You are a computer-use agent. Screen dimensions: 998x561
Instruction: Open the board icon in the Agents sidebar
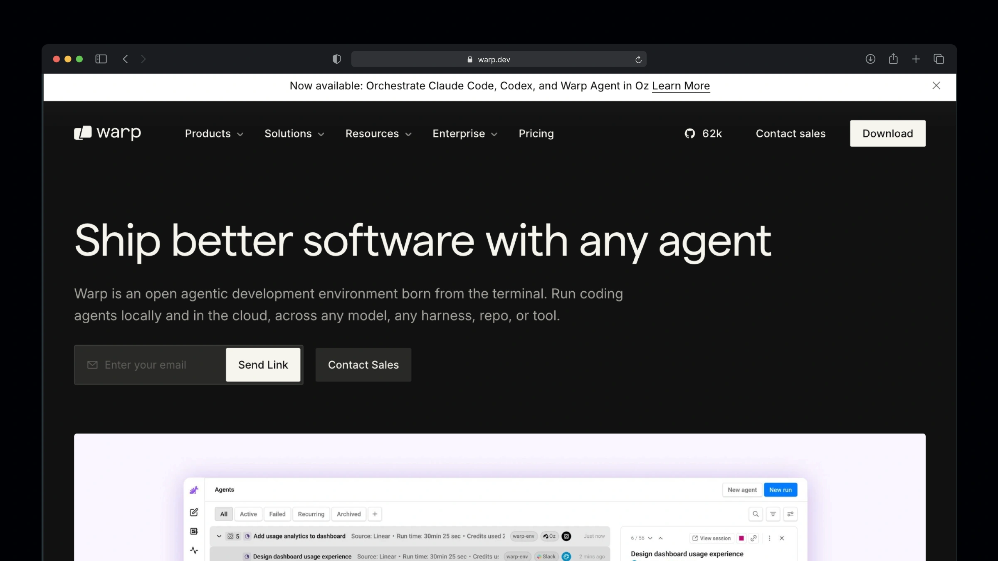point(194,531)
